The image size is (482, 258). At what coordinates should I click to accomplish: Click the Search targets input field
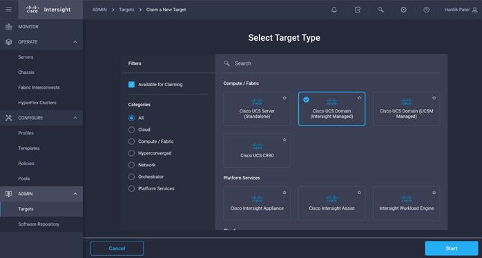click(331, 63)
